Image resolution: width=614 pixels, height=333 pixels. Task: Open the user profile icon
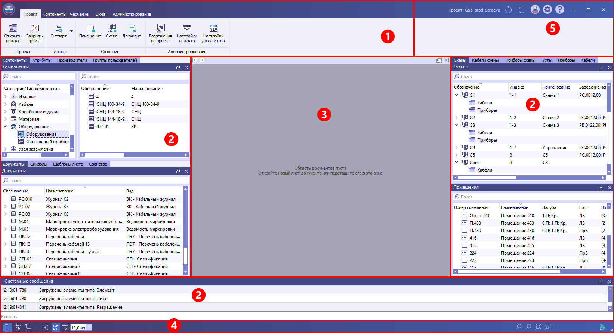click(535, 10)
